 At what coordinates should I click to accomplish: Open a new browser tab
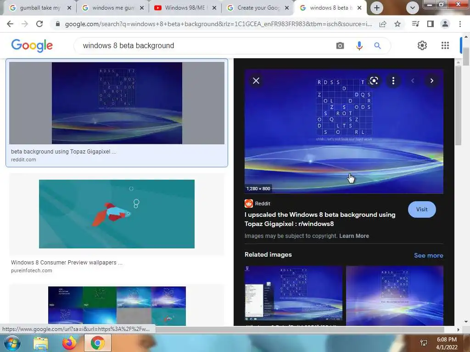click(x=377, y=8)
